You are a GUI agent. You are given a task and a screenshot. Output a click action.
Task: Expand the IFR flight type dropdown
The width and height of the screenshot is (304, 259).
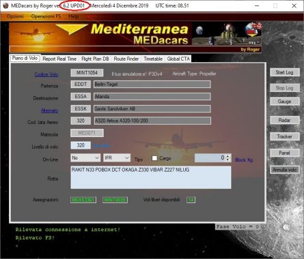(117, 158)
